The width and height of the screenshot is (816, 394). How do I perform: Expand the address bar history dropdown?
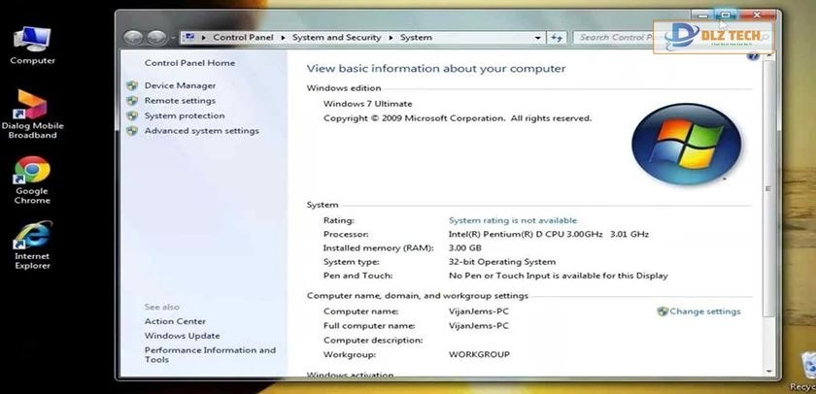(x=537, y=38)
